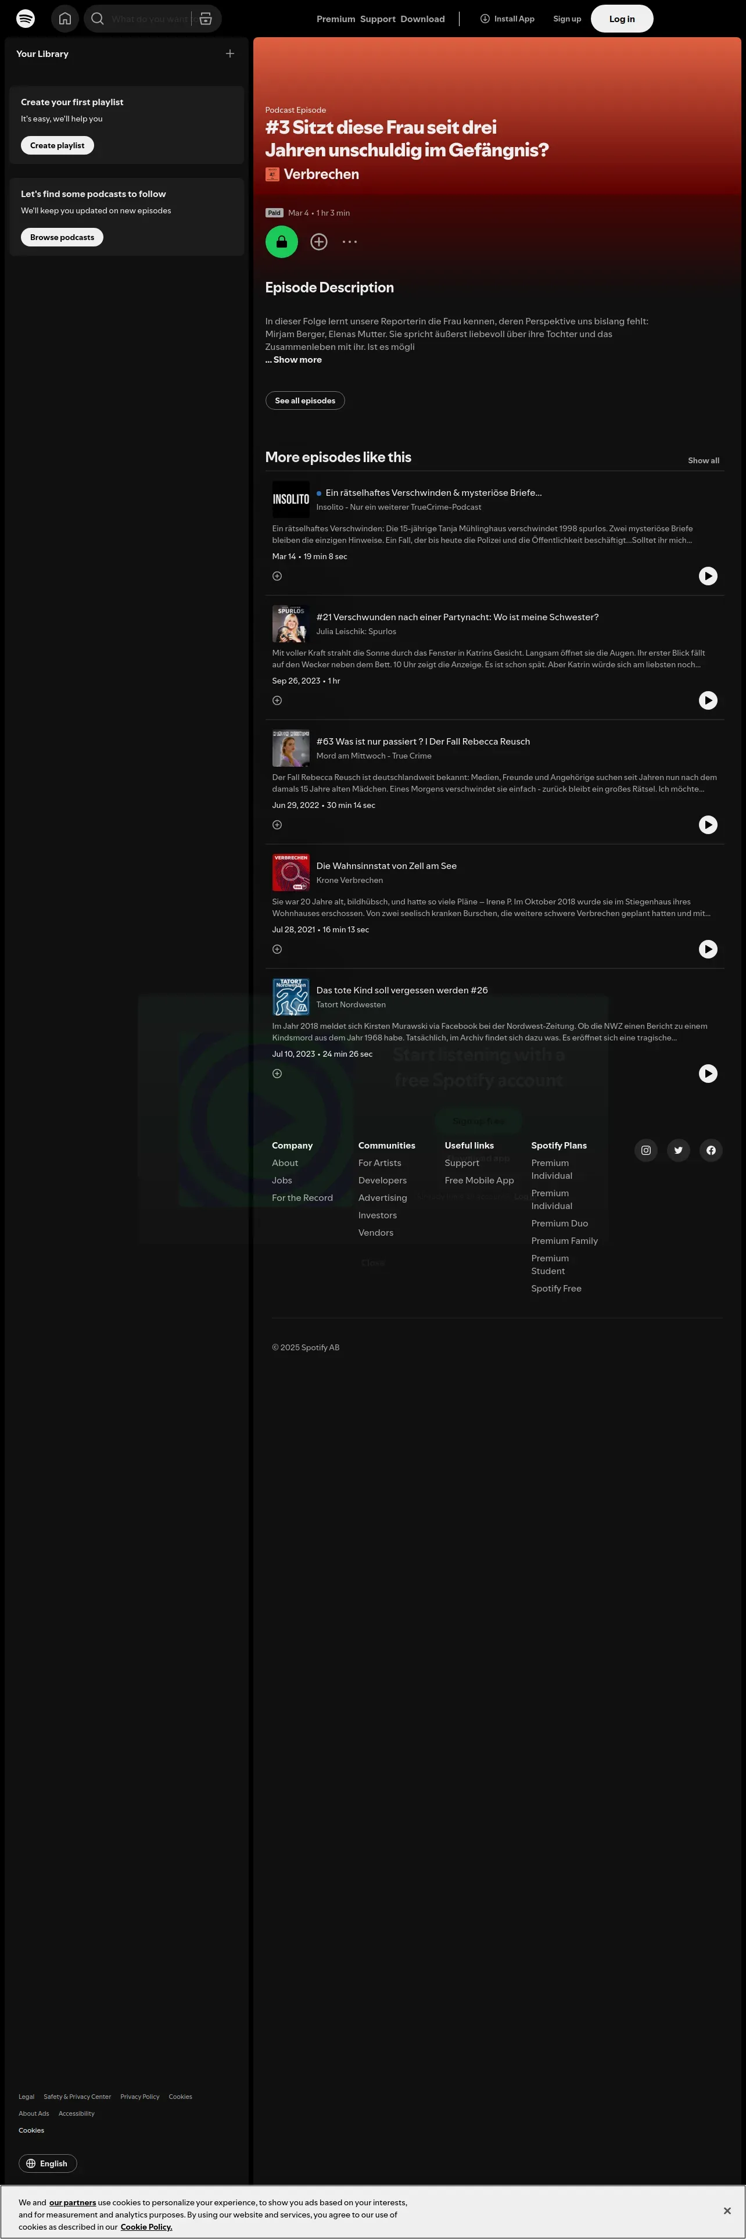Open Free Mobile App footer link
This screenshot has height=2239, width=746.
click(x=479, y=1181)
